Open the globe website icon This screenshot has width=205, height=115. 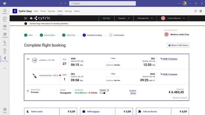(201, 11)
